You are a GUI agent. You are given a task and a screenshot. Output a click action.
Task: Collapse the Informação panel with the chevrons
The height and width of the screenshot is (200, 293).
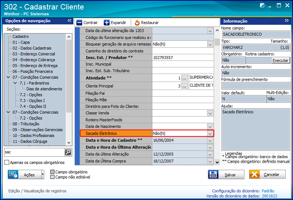[x=287, y=20]
